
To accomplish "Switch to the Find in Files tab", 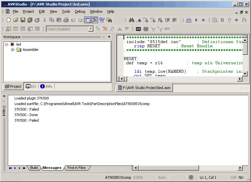I will coord(76,168).
